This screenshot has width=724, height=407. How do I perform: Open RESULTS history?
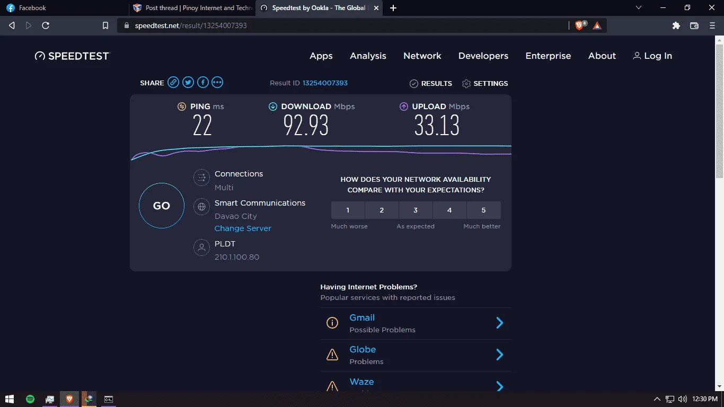[x=431, y=83]
